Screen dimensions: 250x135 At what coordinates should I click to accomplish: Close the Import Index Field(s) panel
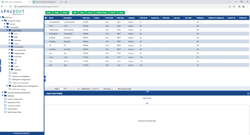(x=248, y=94)
